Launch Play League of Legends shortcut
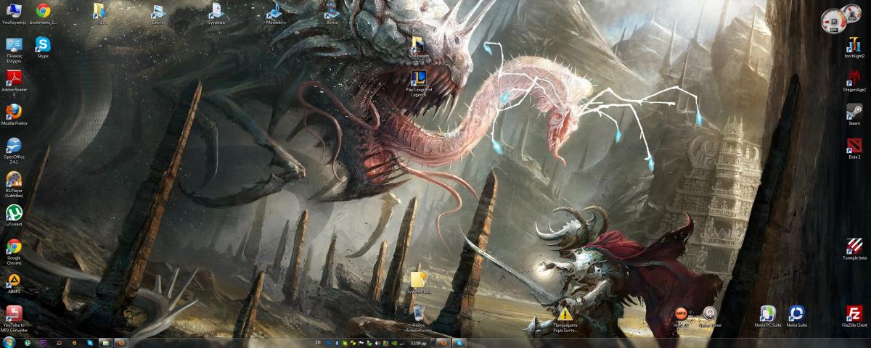This screenshot has height=348, width=871. click(x=419, y=83)
